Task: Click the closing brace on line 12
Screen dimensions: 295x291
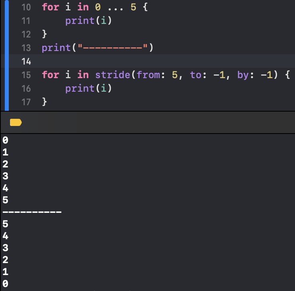Action: 44,34
